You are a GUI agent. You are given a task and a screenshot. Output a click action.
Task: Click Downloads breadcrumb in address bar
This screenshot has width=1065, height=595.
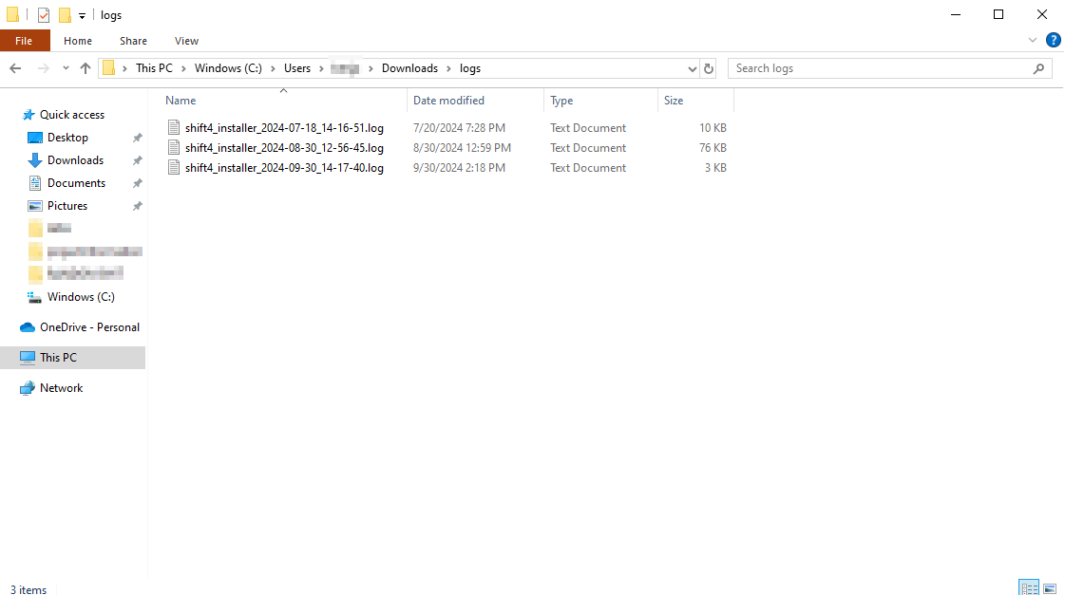[409, 68]
